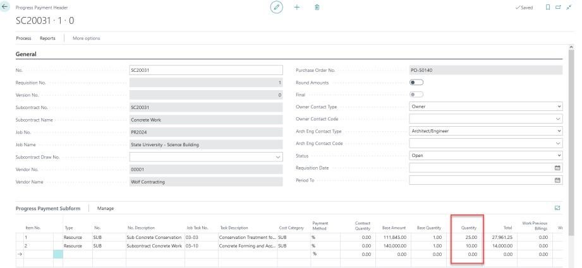This screenshot has height=268, width=582.
Task: Open the Owner Contact Type dropdown
Action: pyautogui.click(x=485, y=107)
